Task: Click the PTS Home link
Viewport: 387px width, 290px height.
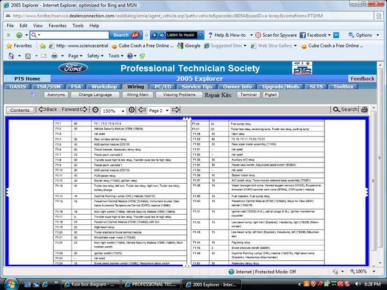Action: tap(27, 79)
